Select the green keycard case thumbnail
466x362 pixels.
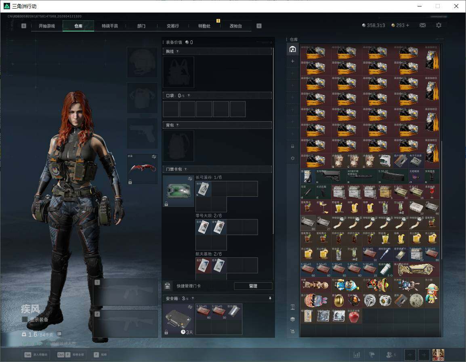click(178, 191)
